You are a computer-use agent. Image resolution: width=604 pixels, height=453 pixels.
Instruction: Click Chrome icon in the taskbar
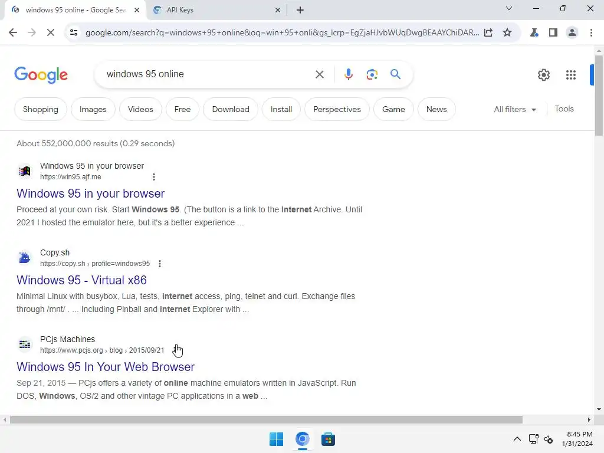pos(303,439)
